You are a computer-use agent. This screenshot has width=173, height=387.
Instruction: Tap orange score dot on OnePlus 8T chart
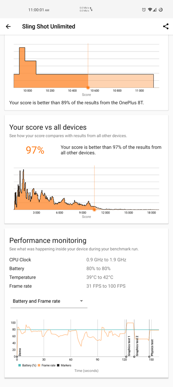pos(88,88)
